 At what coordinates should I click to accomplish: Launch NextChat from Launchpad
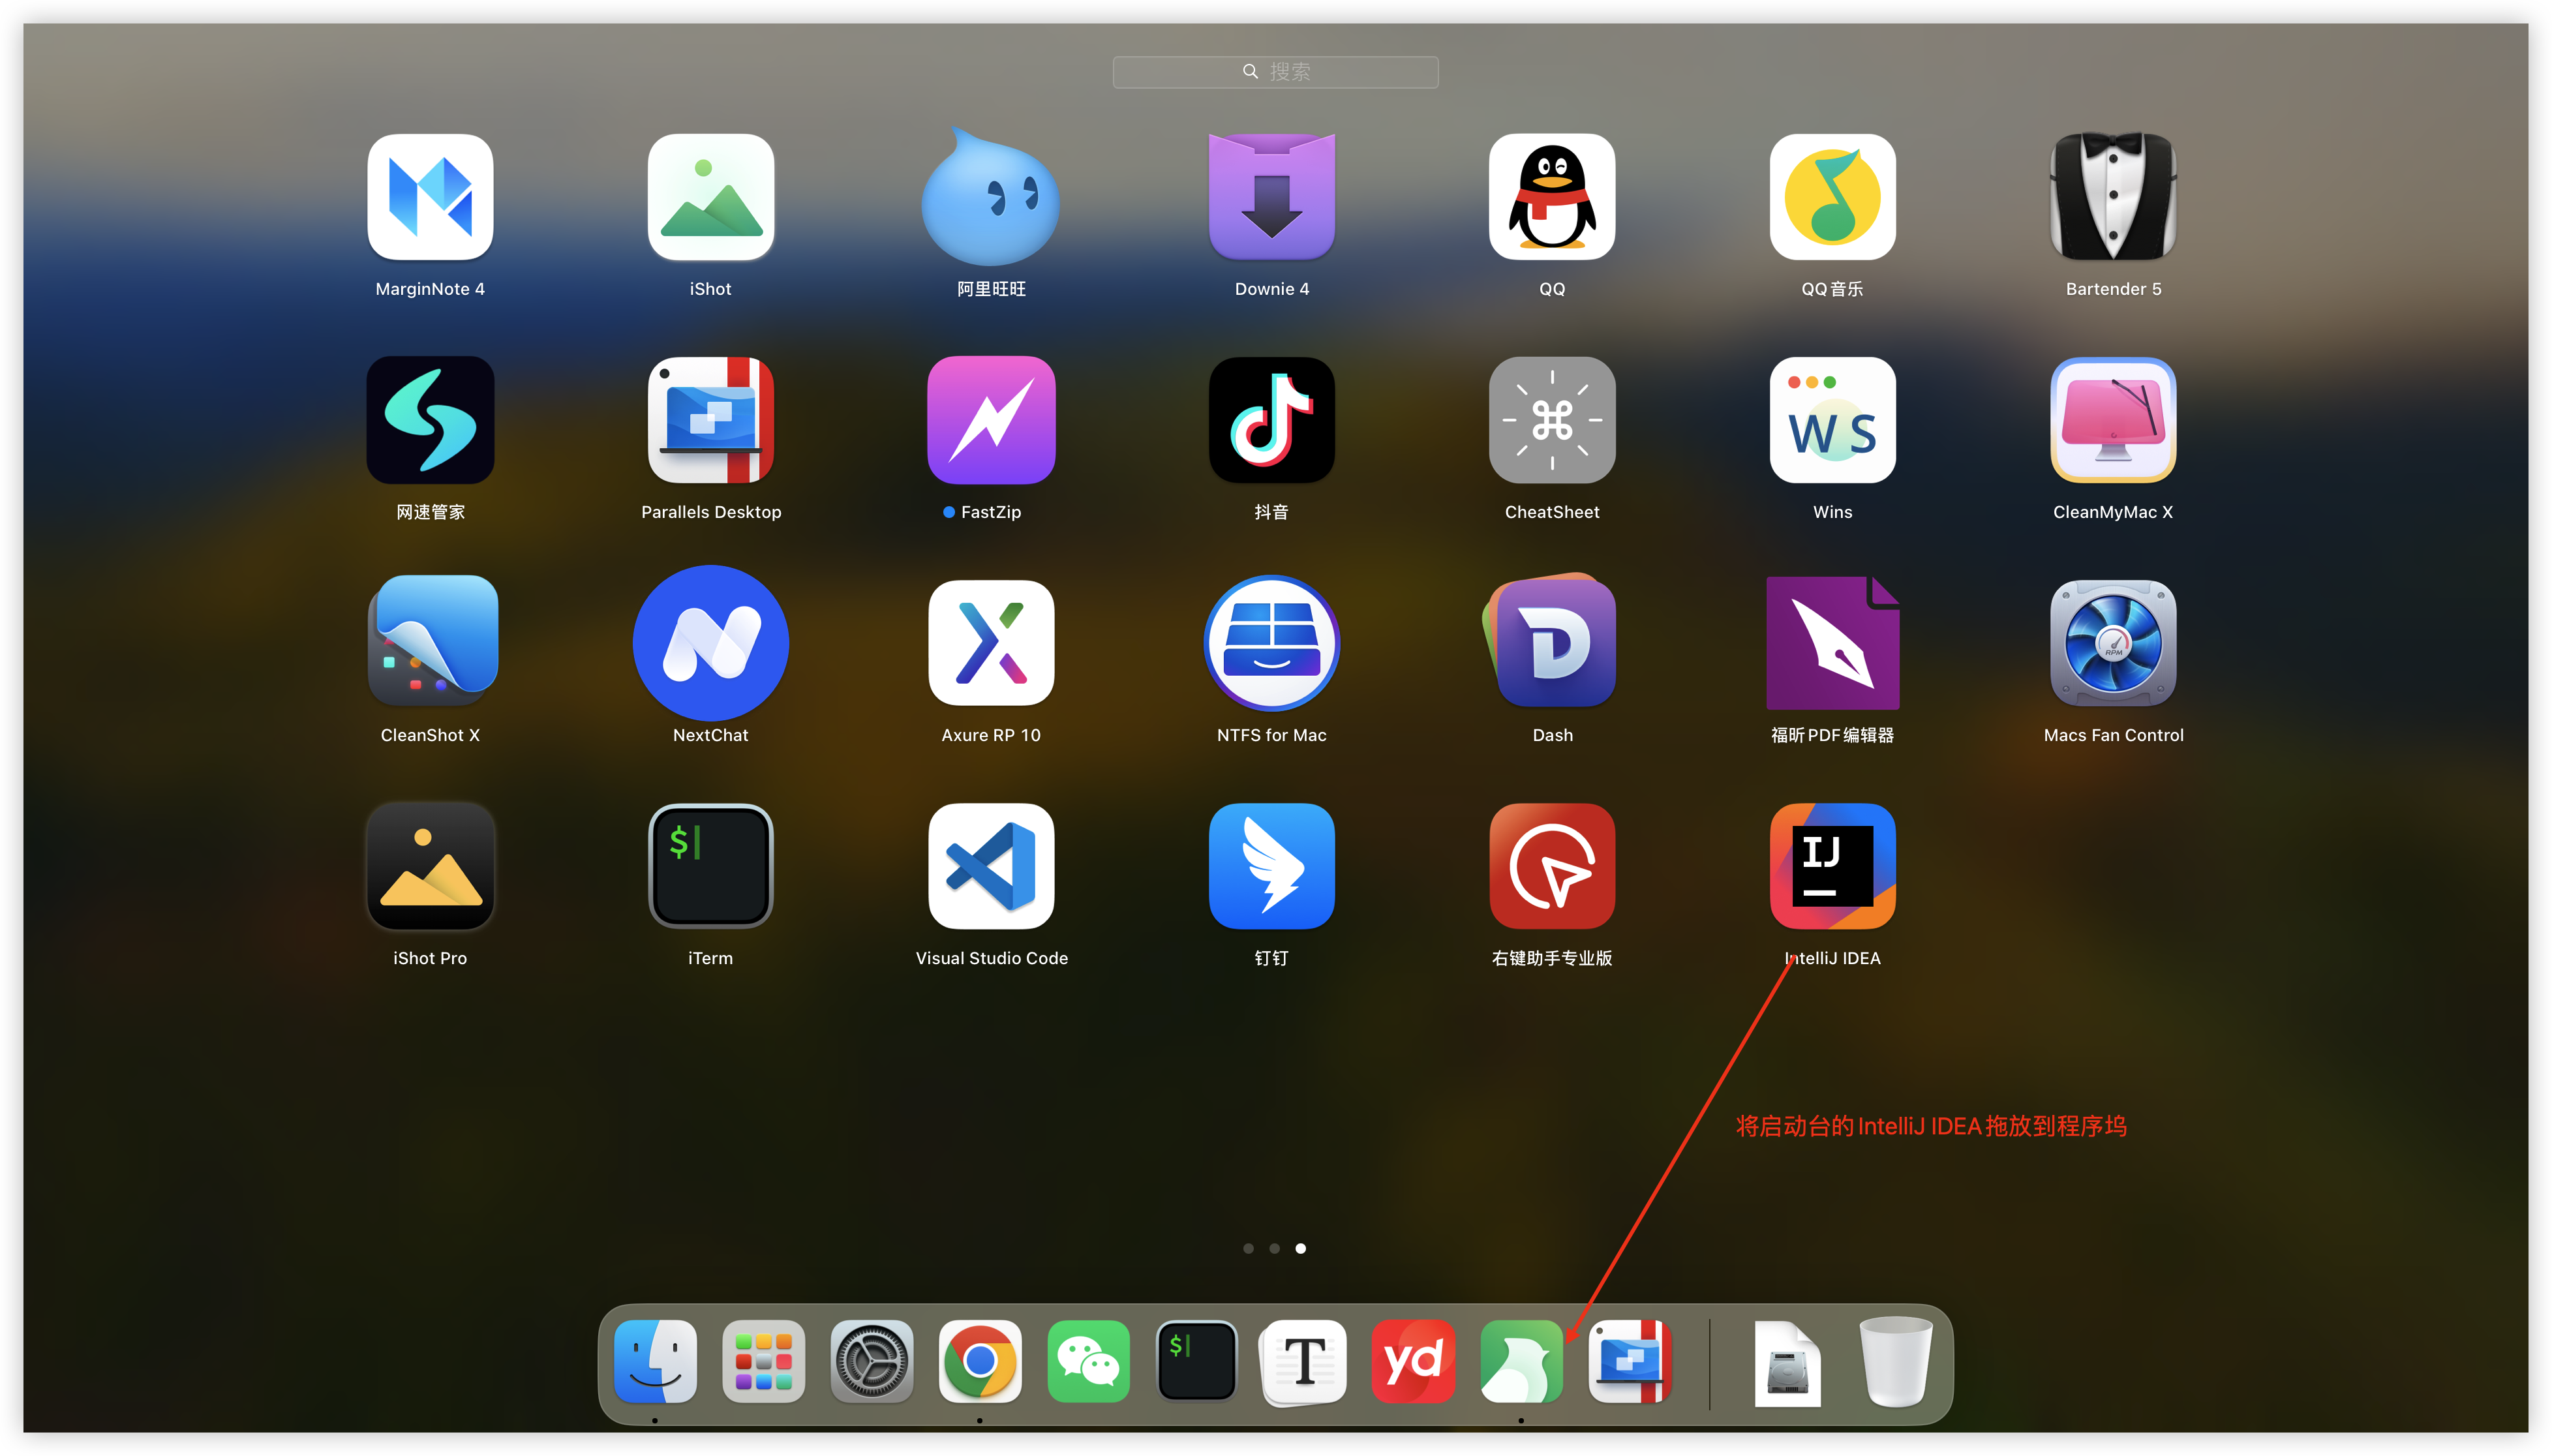pyautogui.click(x=711, y=643)
